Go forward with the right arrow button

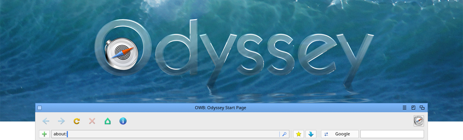61,121
